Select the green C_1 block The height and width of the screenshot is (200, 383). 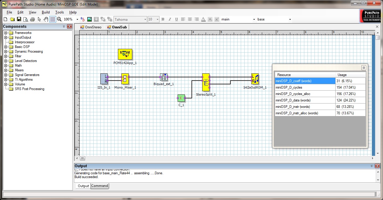(x=181, y=98)
